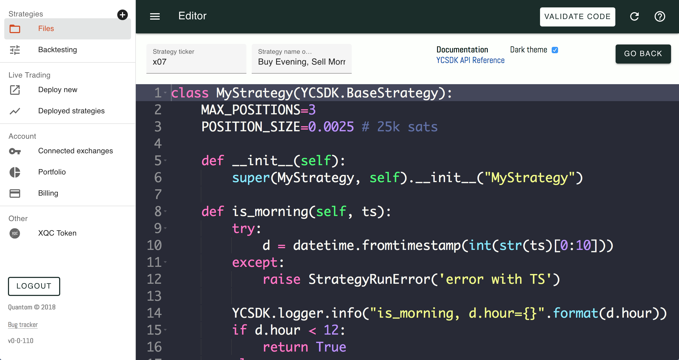This screenshot has width=679, height=360.
Task: Click the Portfolio pie chart icon
Action: [15, 172]
